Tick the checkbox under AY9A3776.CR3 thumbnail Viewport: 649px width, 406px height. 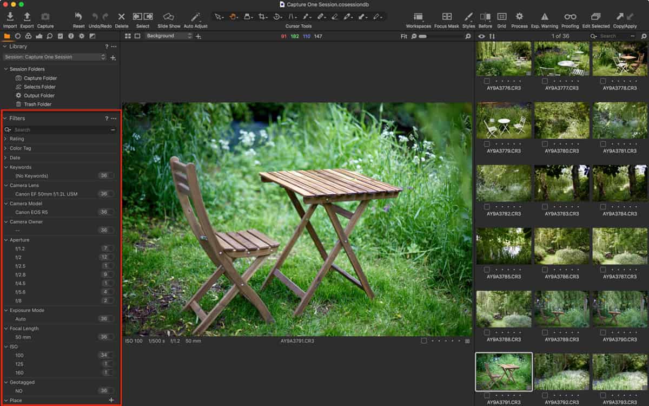487,81
